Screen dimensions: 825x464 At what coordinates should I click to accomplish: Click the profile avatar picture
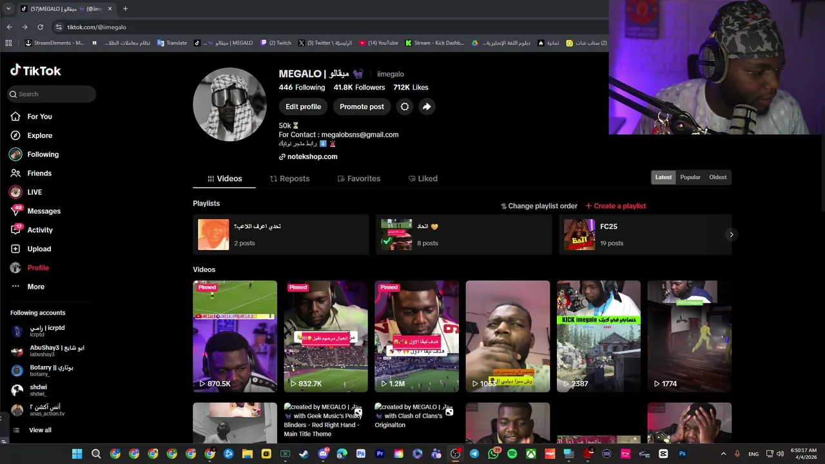(229, 104)
